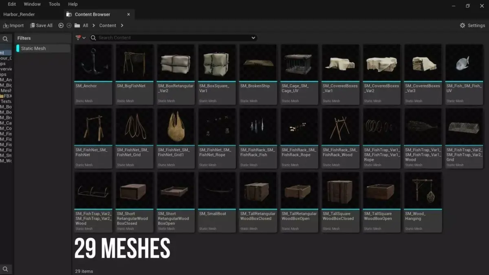Viewport: 489px width, 275px height.
Task: Navigate back with the left arrow icon
Action: pos(61,25)
